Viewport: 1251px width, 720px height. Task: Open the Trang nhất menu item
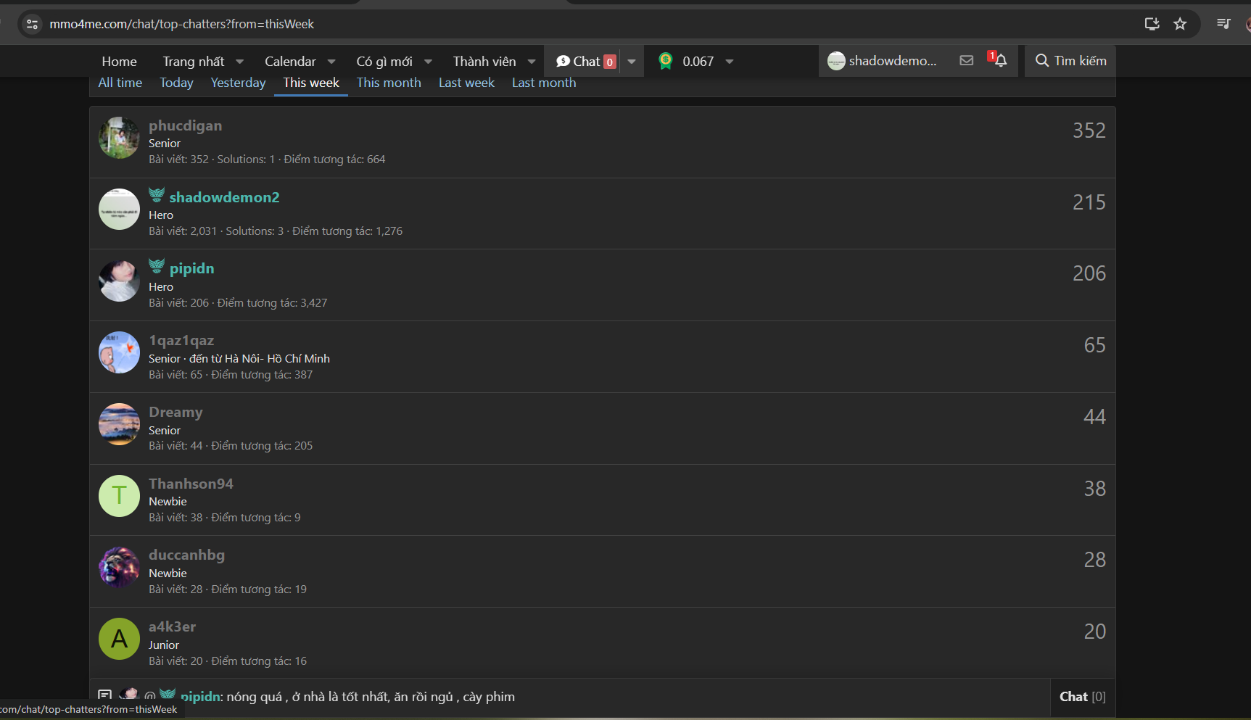pyautogui.click(x=194, y=62)
